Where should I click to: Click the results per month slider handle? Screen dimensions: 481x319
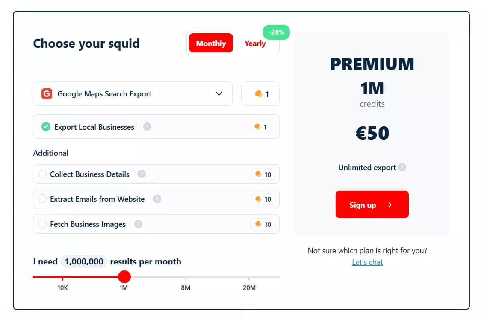click(124, 277)
